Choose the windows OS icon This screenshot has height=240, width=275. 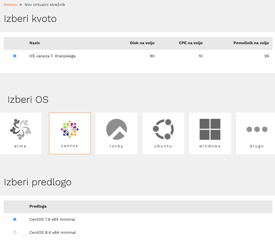click(210, 129)
